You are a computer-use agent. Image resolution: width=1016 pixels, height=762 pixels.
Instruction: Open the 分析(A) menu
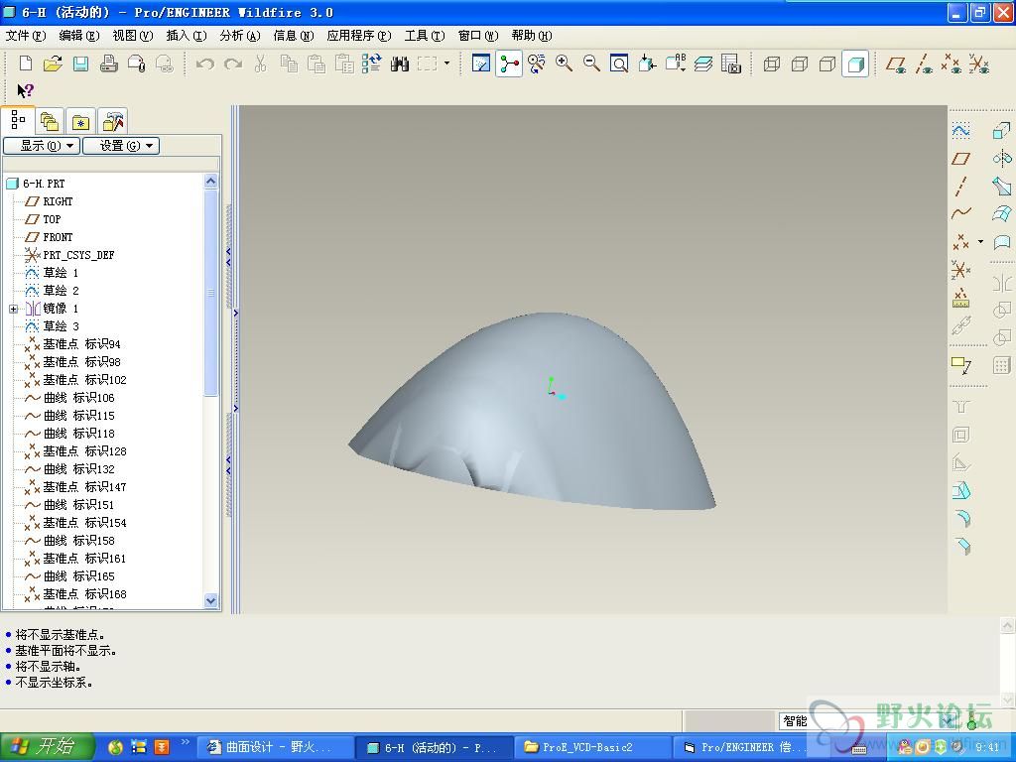240,36
